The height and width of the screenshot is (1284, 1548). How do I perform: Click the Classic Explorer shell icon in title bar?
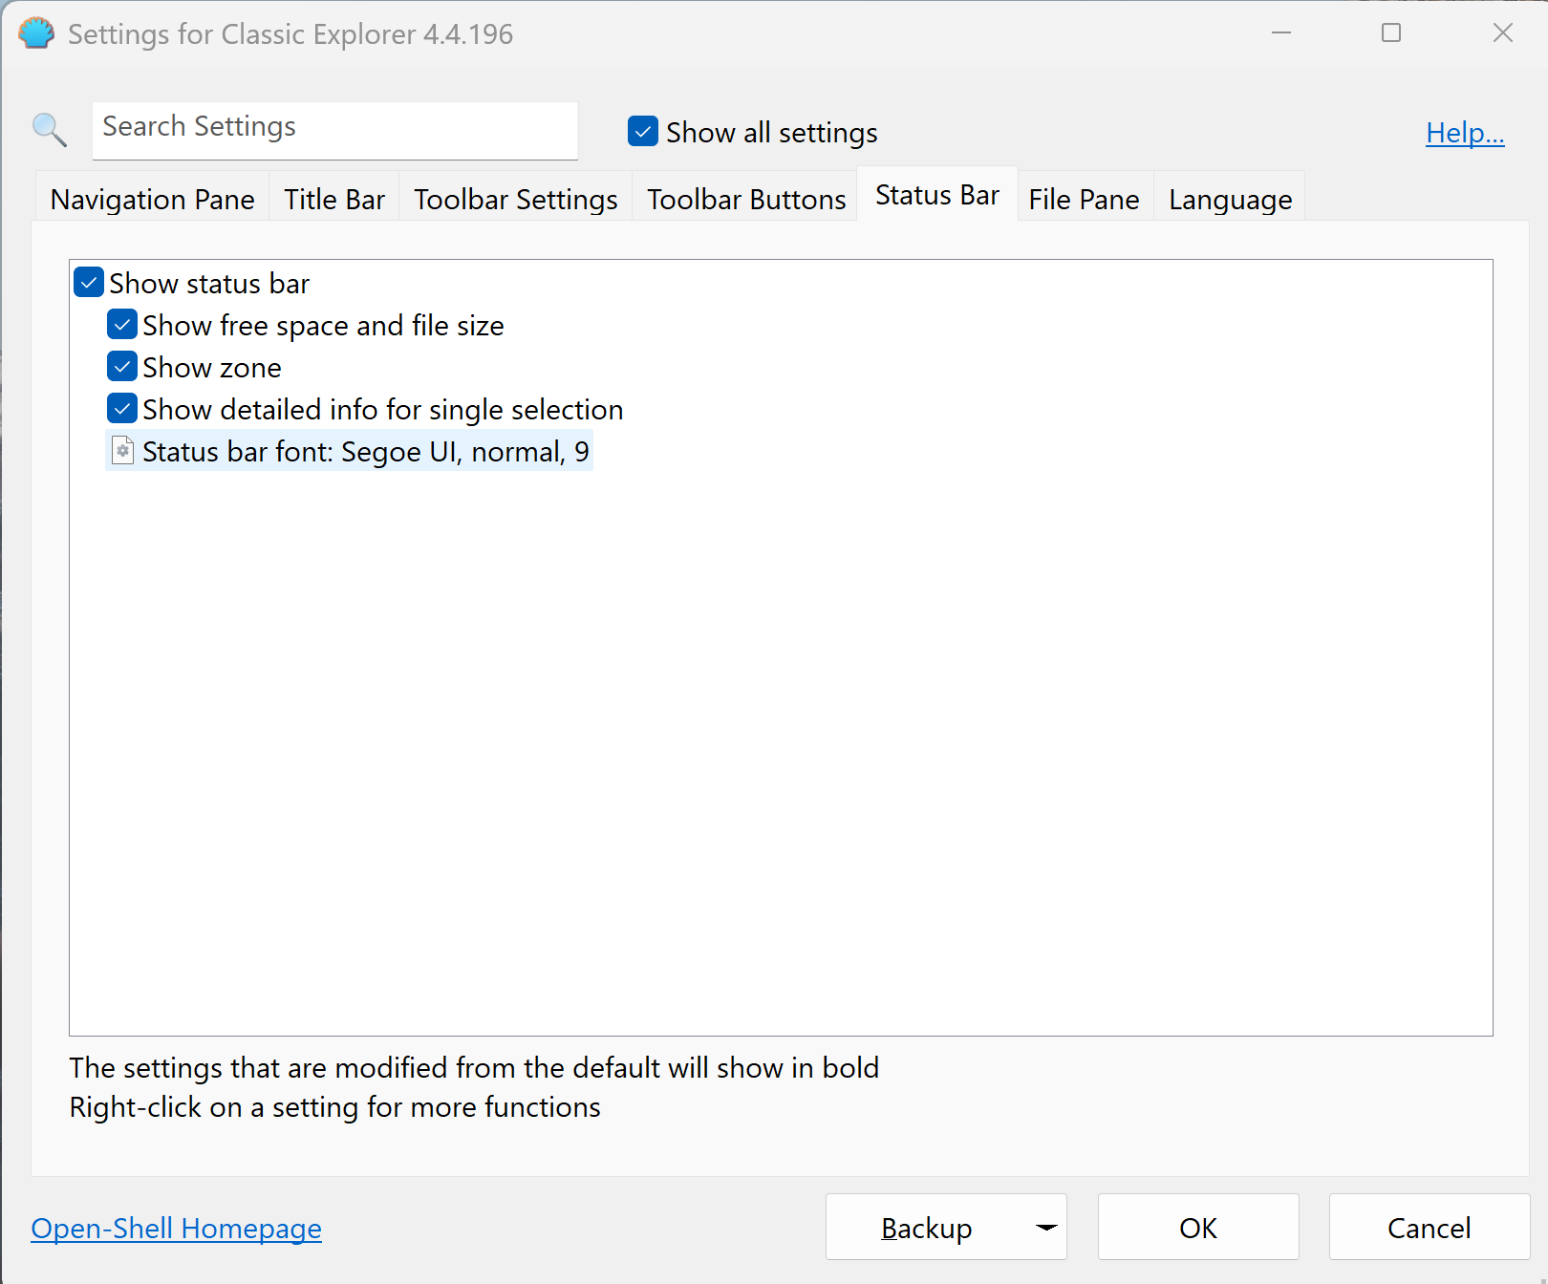point(36,33)
